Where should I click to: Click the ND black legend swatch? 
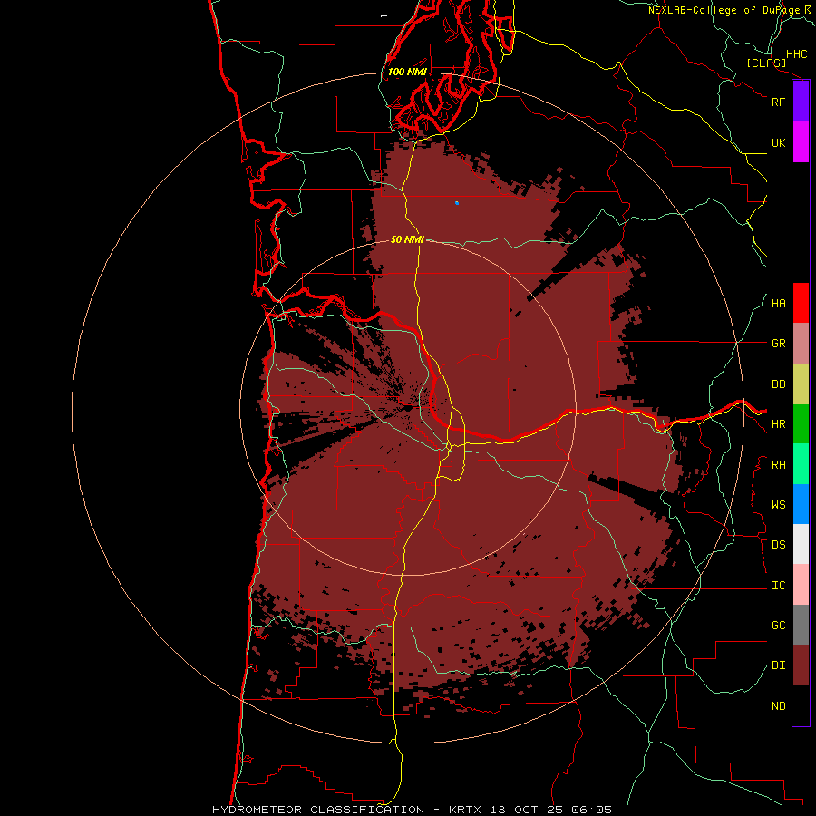pos(801,705)
